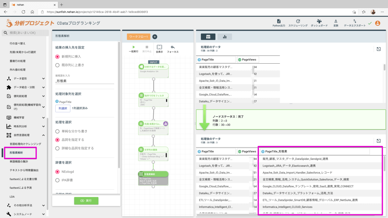Switch to table view toggle
The width and height of the screenshot is (388, 218).
(x=208, y=36)
